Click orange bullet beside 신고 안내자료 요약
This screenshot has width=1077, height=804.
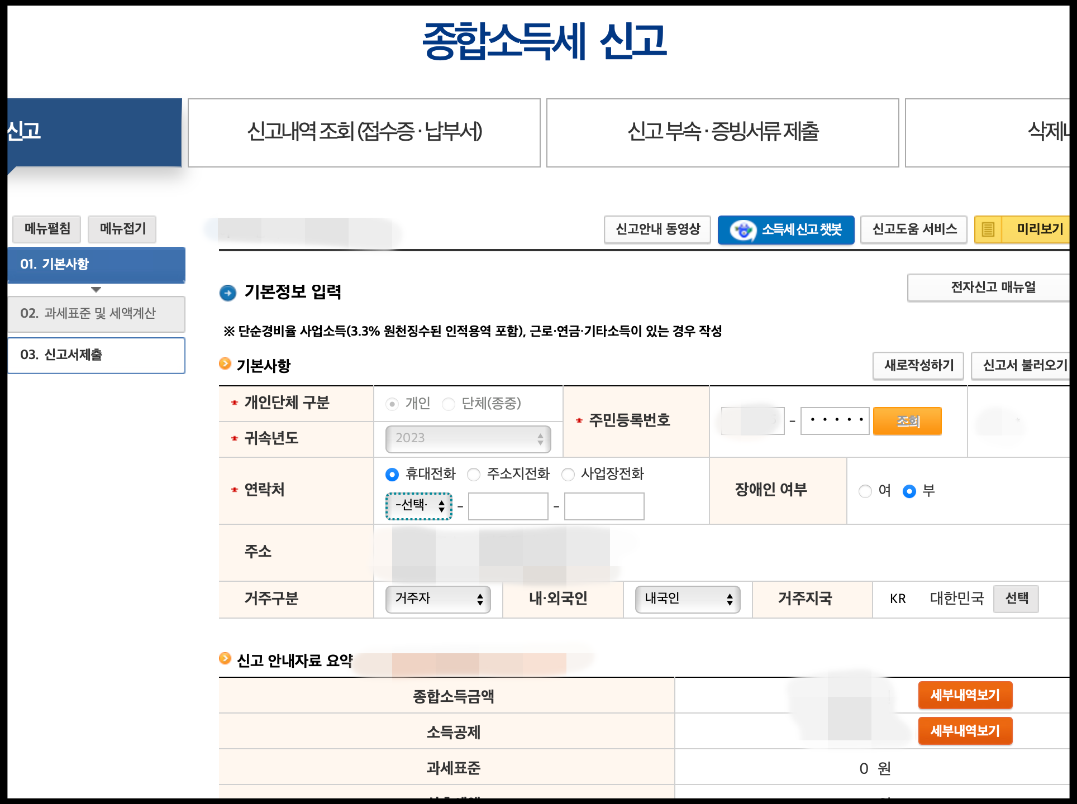pyautogui.click(x=225, y=659)
